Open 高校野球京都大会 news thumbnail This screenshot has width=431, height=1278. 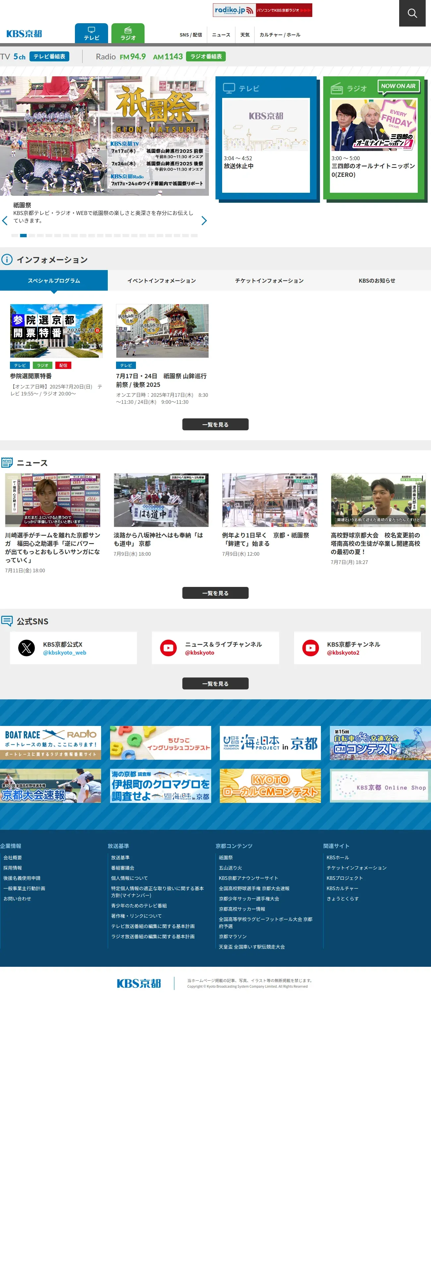coord(378,500)
